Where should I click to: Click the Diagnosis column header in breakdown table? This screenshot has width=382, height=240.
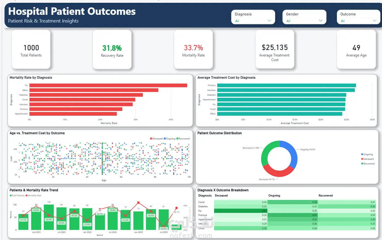click(205, 196)
